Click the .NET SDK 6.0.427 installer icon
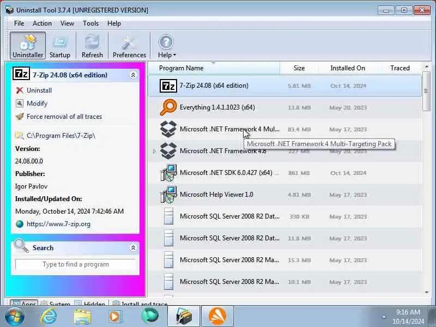Viewport: 436px width, 327px height. [168, 173]
